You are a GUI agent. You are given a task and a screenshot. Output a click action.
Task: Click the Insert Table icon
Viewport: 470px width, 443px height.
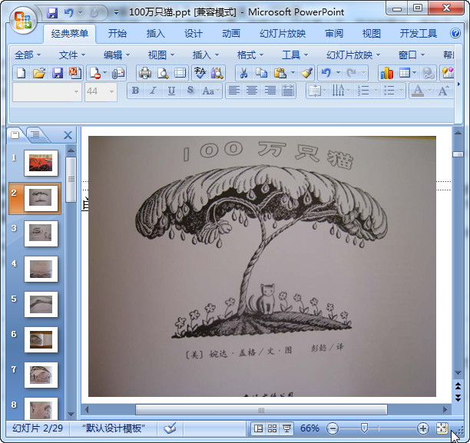[405, 73]
